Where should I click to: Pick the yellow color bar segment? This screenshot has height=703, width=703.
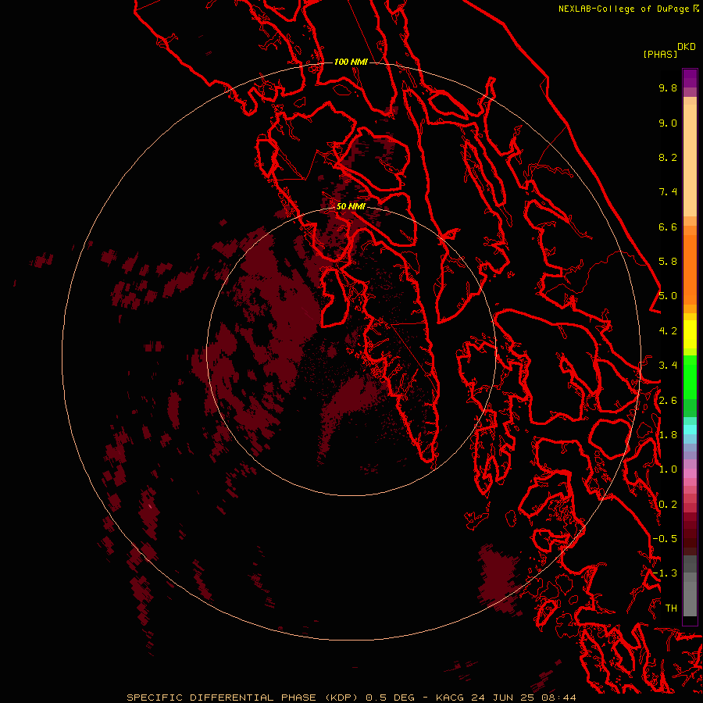click(690, 334)
